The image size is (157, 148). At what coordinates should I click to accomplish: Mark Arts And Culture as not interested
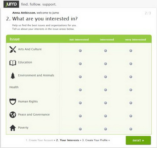click(x=80, y=51)
